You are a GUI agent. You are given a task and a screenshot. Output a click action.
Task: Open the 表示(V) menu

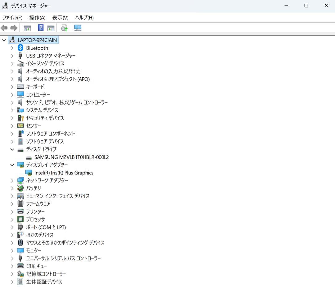[x=60, y=18]
